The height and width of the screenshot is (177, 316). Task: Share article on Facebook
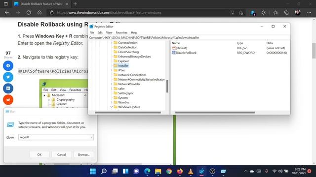click(x=8, y=65)
